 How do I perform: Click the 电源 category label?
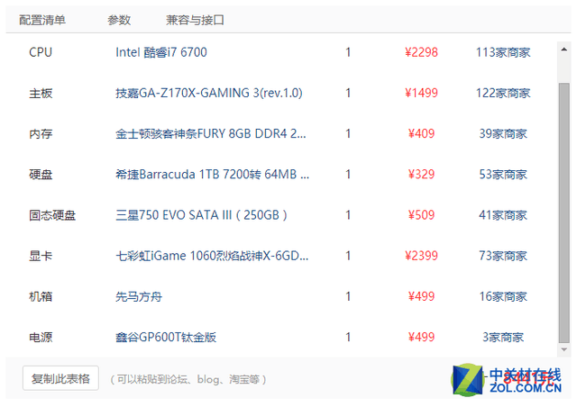pyautogui.click(x=41, y=337)
